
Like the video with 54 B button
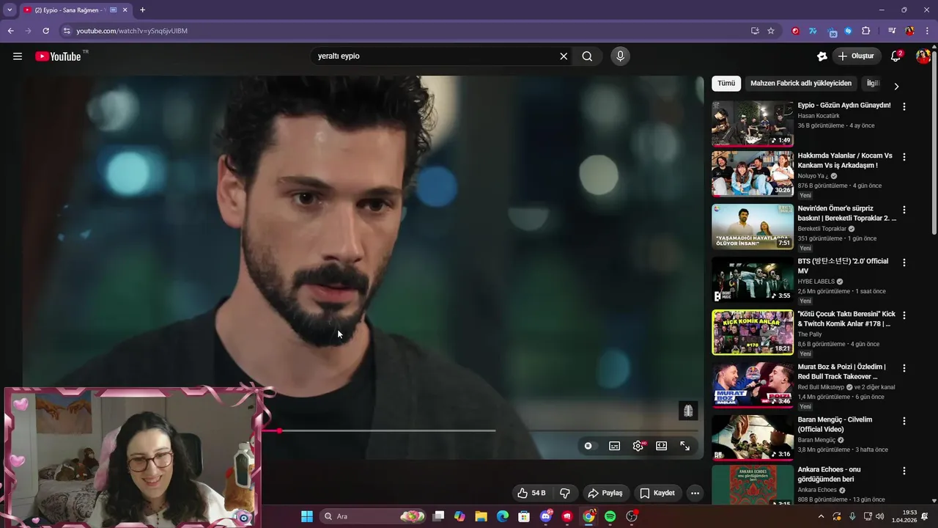point(531,493)
